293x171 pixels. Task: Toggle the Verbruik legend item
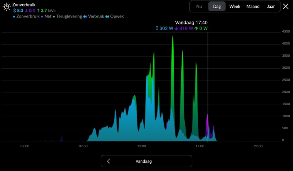94,16
